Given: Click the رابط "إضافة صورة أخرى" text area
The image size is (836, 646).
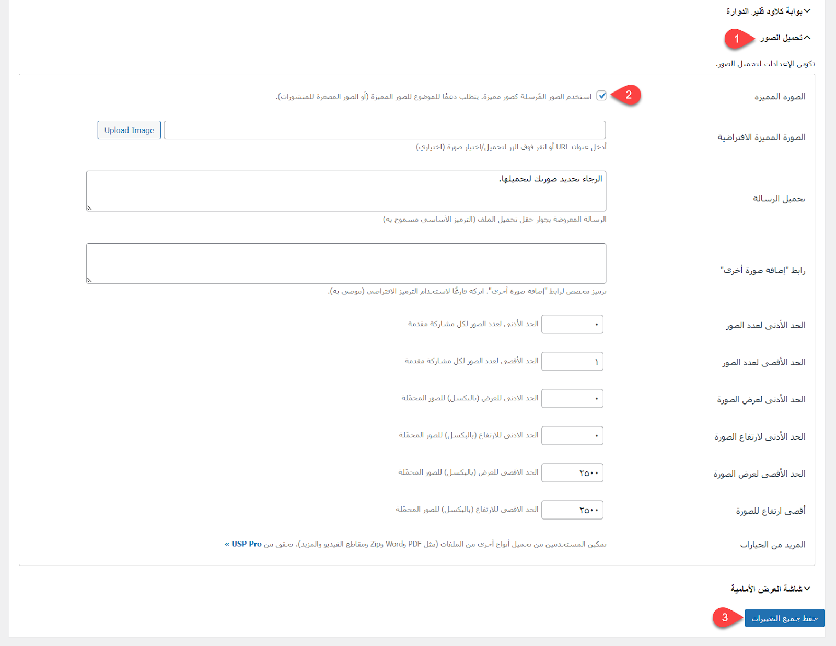Looking at the screenshot, I should point(346,263).
